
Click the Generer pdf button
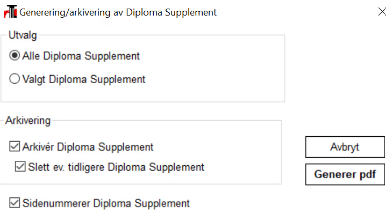click(x=345, y=174)
